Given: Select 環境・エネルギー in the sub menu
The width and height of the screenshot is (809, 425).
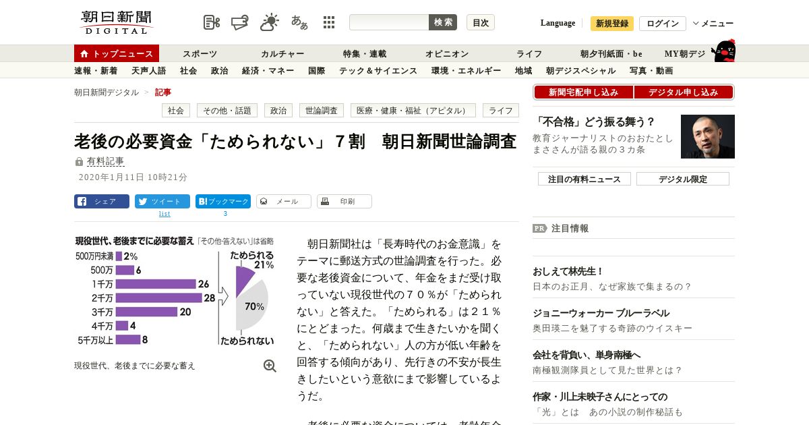Looking at the screenshot, I should tap(467, 70).
